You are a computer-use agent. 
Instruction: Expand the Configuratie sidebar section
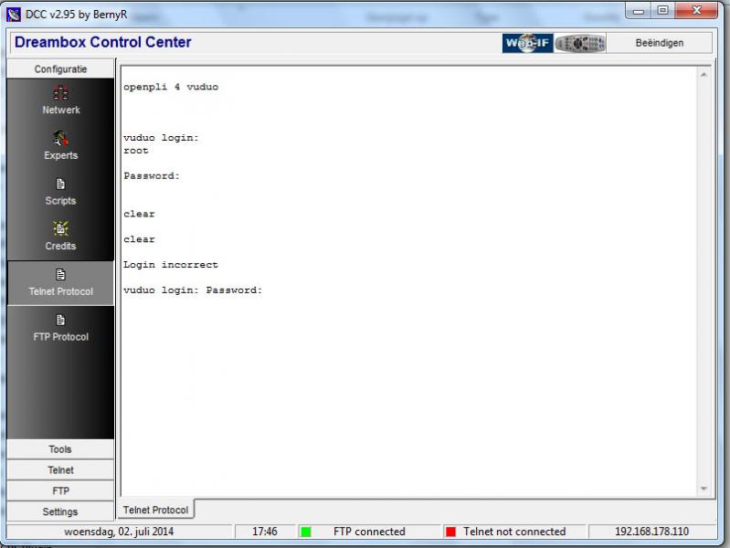click(60, 69)
